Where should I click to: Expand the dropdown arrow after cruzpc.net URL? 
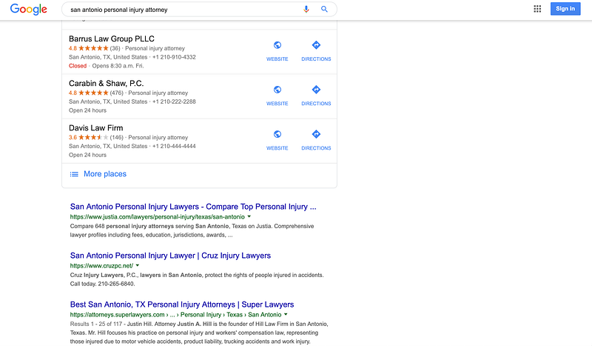[138, 265]
